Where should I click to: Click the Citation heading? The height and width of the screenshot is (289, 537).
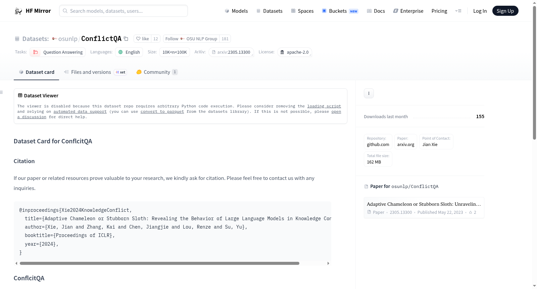point(24,161)
